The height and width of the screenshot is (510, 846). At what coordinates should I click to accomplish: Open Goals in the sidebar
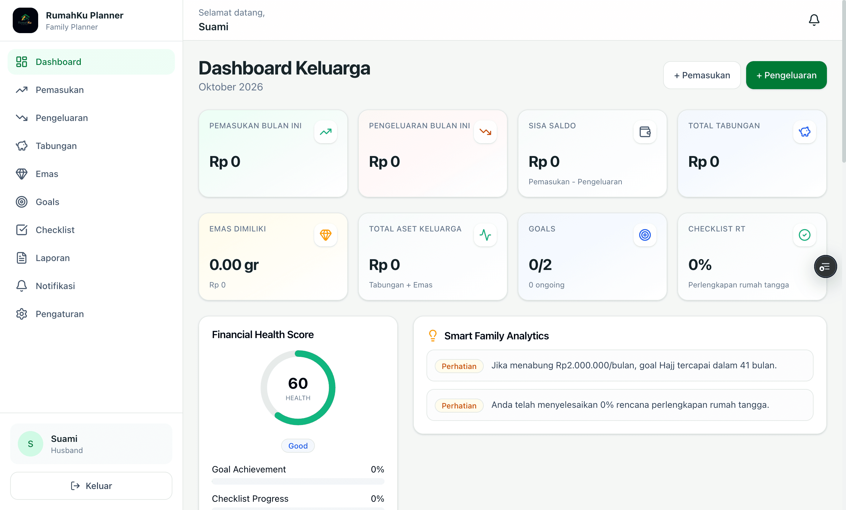coord(91,202)
